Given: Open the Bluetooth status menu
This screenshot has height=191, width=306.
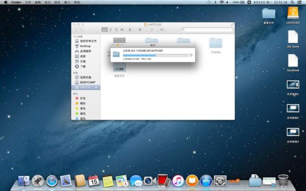Looking at the screenshot, I should 215,2.
